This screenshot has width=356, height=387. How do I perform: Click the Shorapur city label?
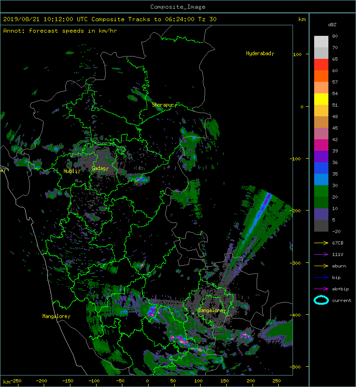tap(164, 105)
